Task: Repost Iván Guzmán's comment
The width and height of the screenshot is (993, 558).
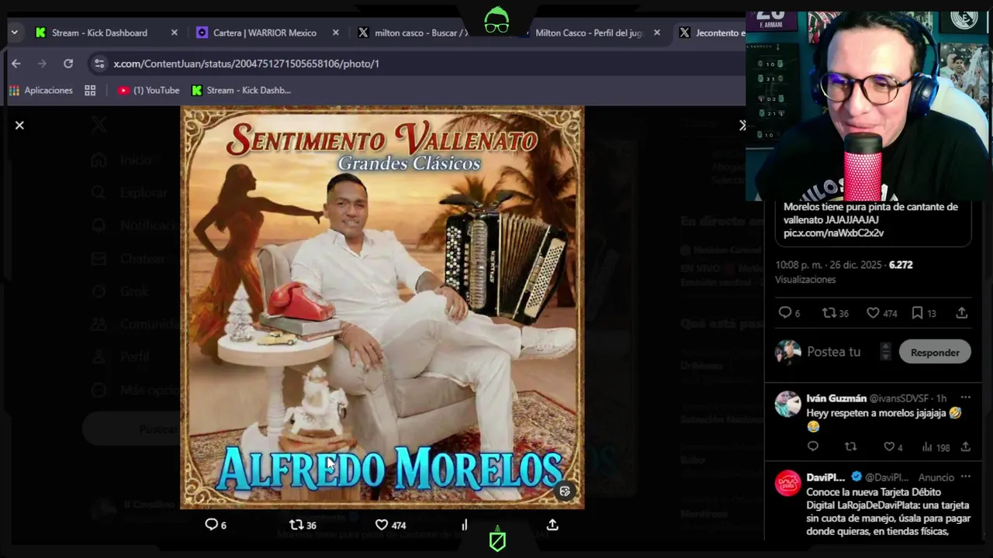Action: [x=850, y=446]
